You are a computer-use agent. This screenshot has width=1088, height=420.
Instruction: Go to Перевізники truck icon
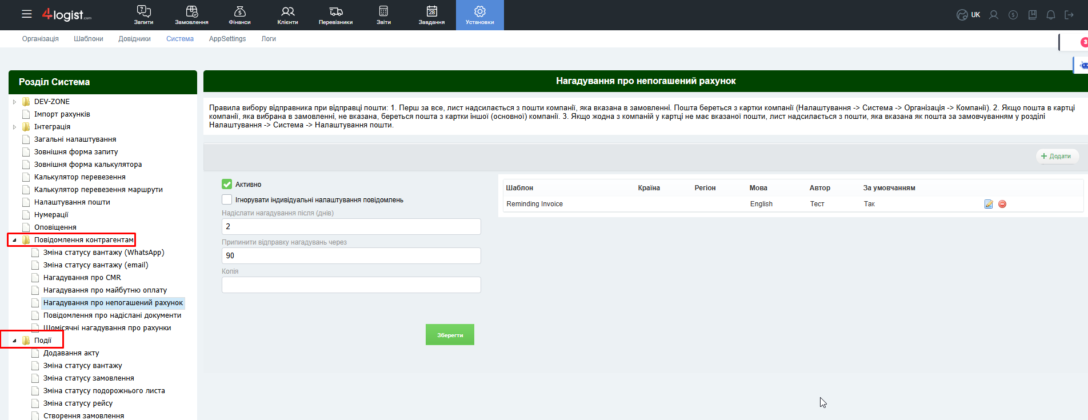tap(335, 12)
